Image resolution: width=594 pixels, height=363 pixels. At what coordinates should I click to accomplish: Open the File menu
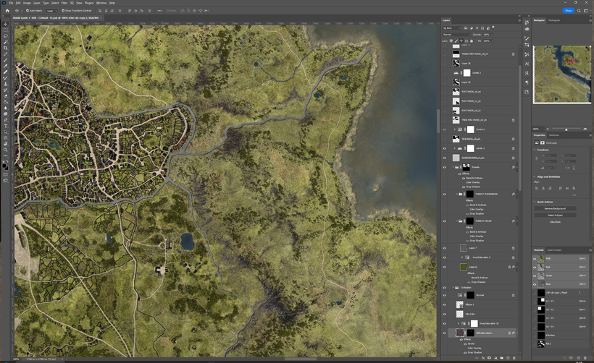tap(11, 3)
